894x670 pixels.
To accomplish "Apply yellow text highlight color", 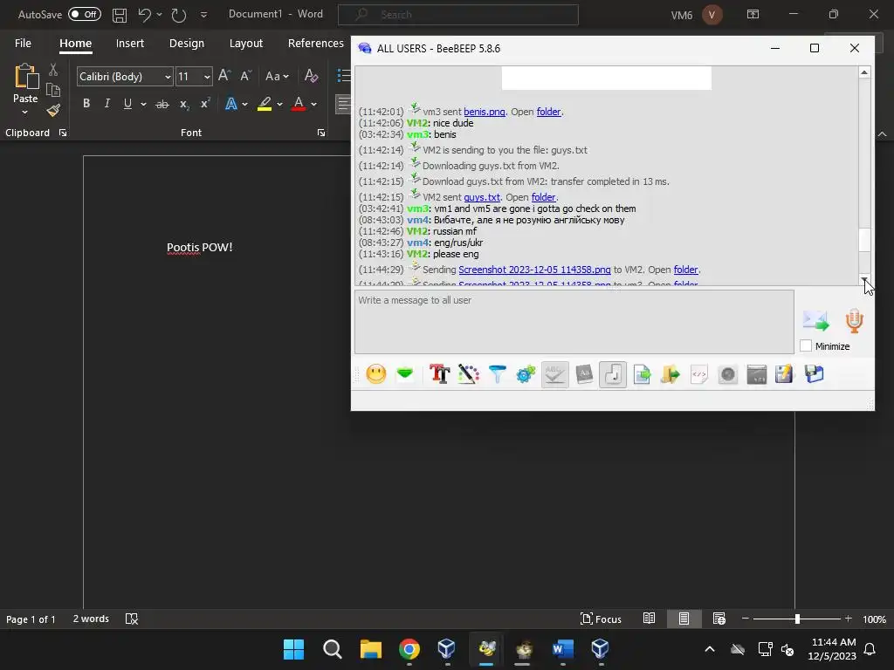I will pyautogui.click(x=265, y=104).
